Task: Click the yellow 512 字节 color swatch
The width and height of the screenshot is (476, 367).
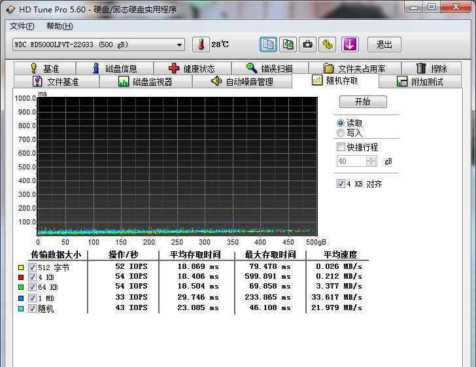Action: [21, 268]
